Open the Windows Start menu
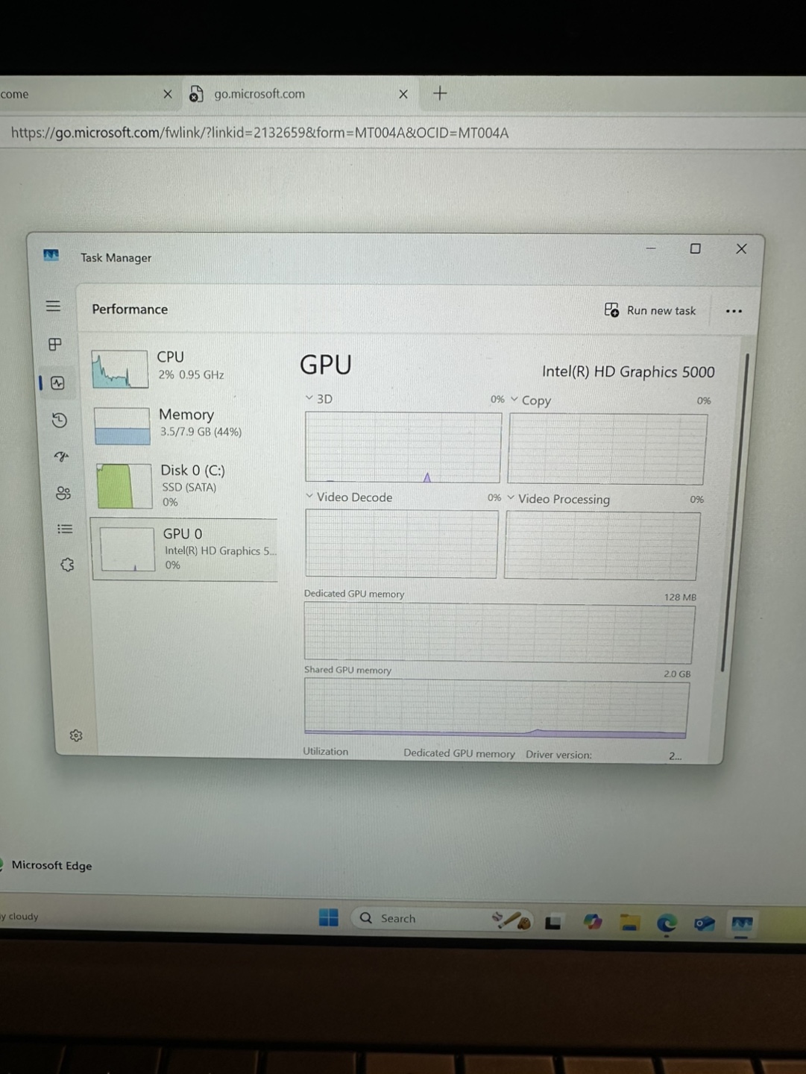 [329, 917]
